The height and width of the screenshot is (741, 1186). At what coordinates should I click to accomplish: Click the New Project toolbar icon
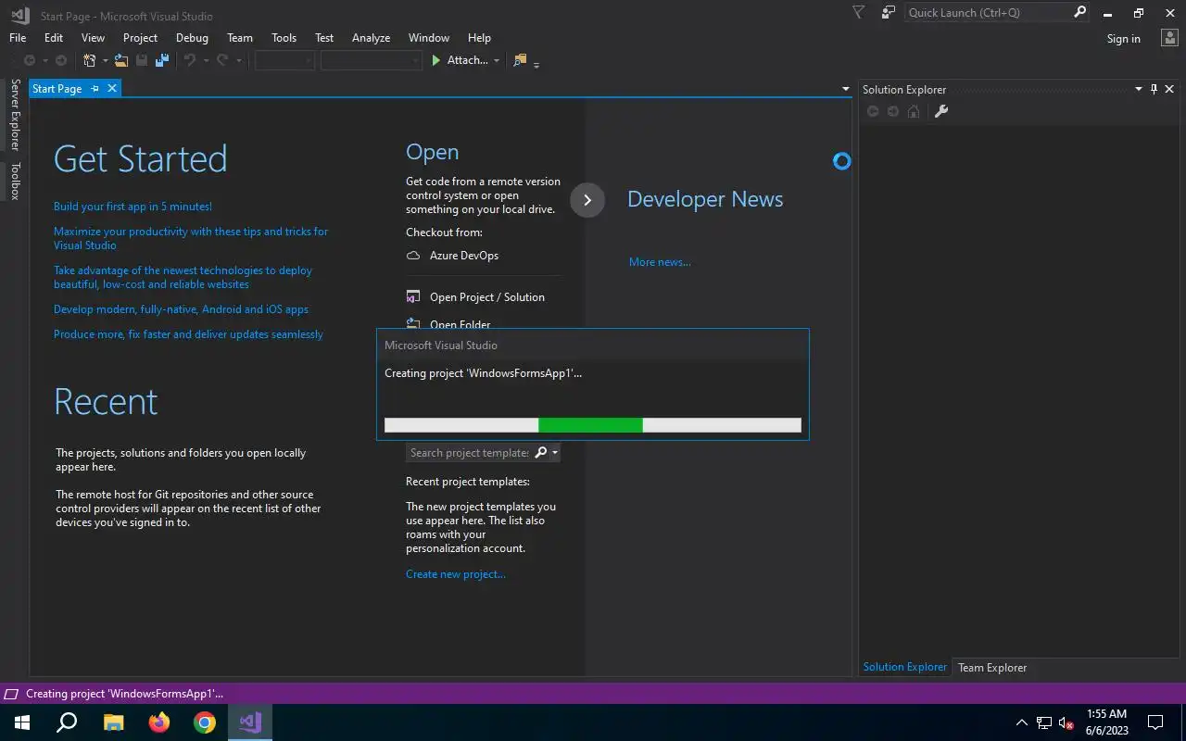point(90,60)
